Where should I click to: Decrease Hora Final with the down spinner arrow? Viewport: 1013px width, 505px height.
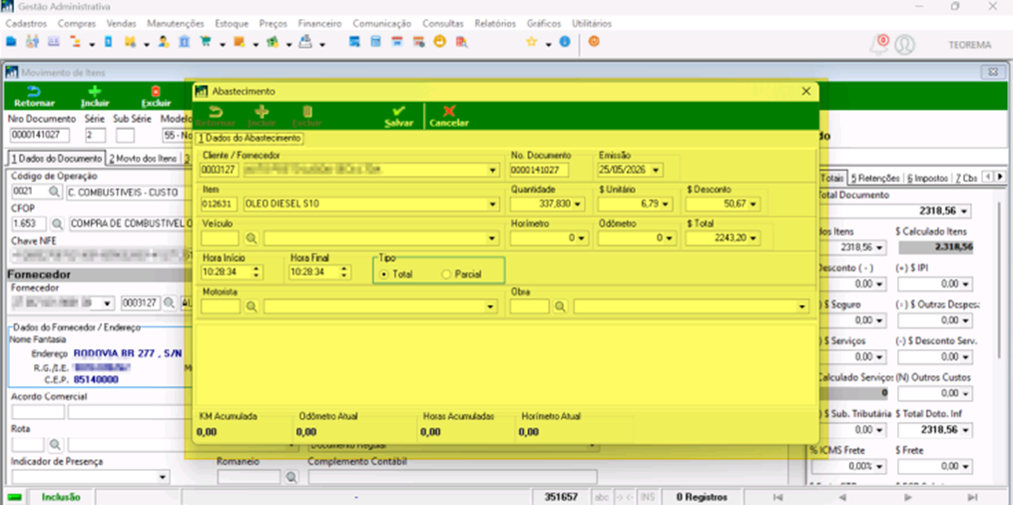click(345, 275)
